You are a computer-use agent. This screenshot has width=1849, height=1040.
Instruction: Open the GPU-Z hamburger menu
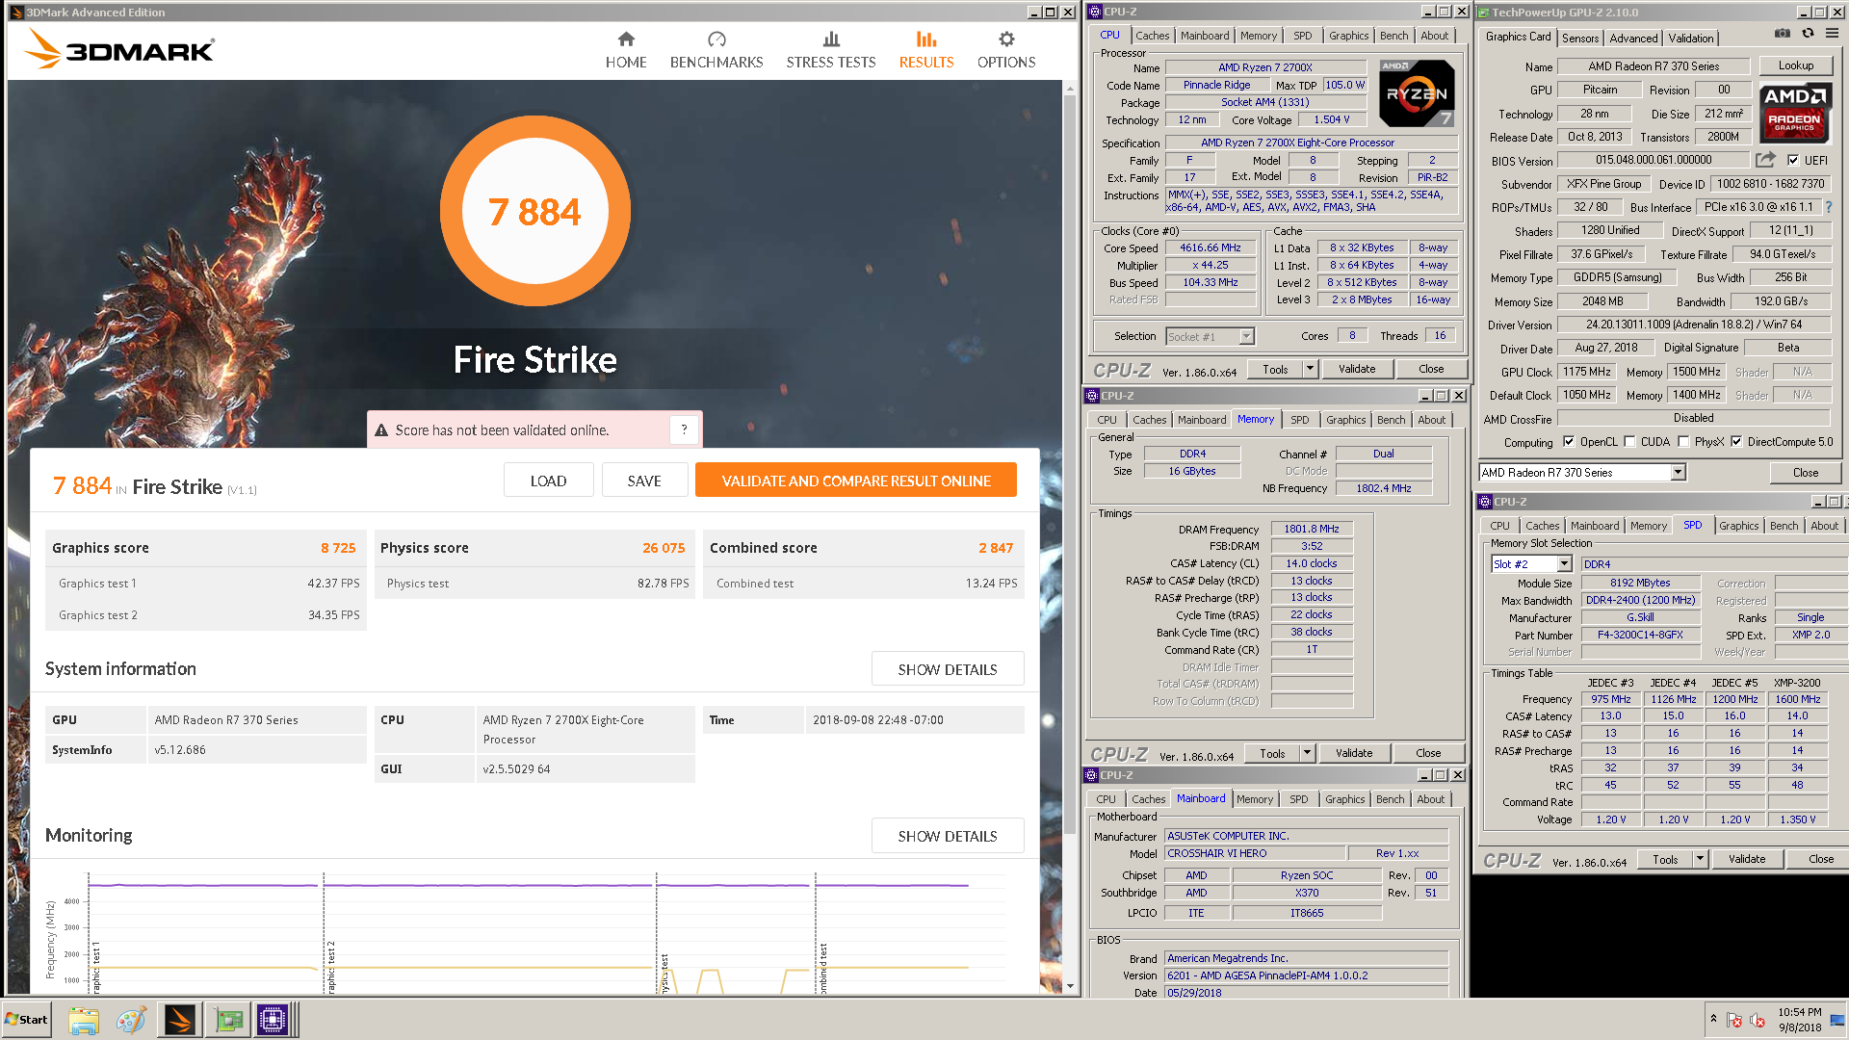[x=1832, y=34]
